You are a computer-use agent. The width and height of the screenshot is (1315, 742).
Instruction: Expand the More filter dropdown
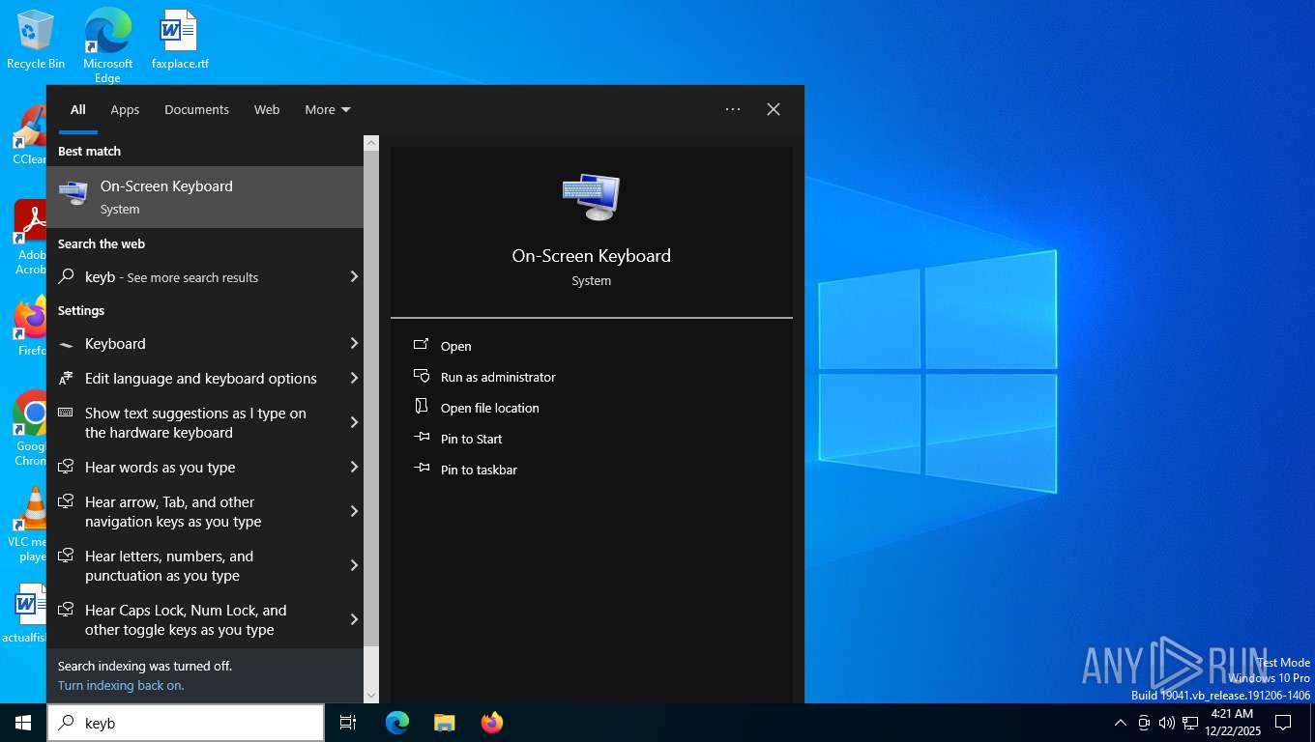327,110
